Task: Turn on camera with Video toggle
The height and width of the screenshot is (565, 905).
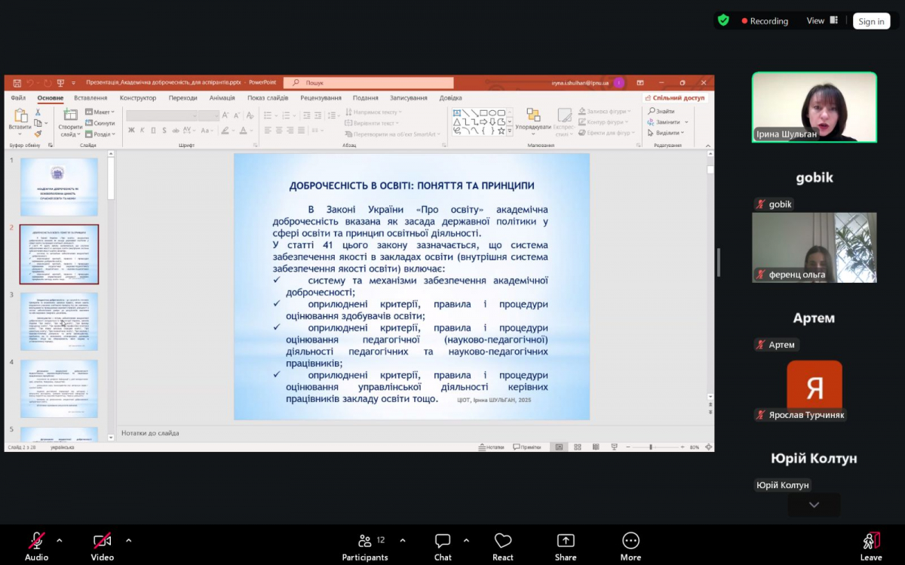Action: (x=102, y=546)
